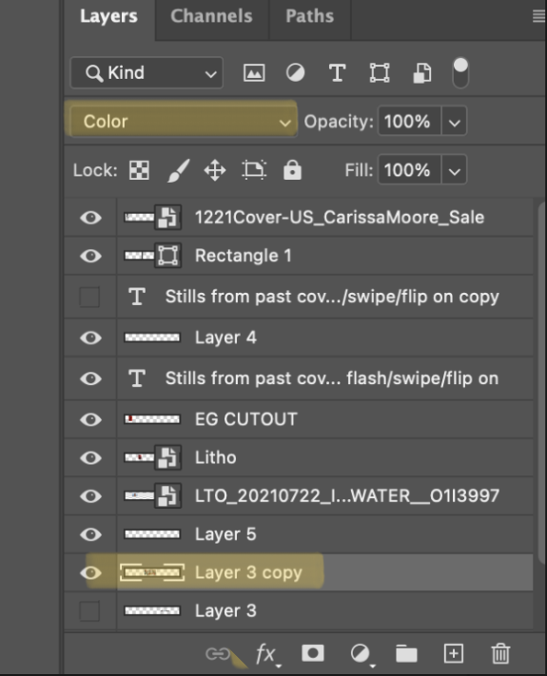The image size is (547, 676).
Task: Hide the Rectangle 1 layer
Action: pos(90,256)
